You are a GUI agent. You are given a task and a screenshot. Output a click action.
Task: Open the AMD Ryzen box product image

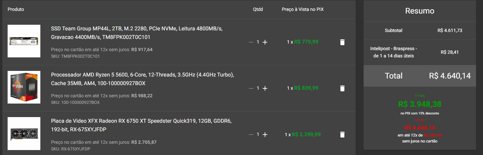point(24,87)
